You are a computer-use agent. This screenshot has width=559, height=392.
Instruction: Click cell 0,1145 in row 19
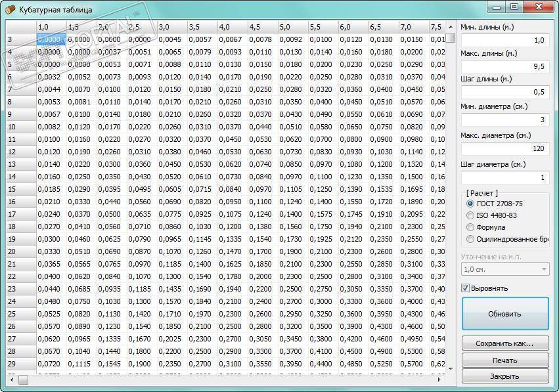(x=202, y=239)
